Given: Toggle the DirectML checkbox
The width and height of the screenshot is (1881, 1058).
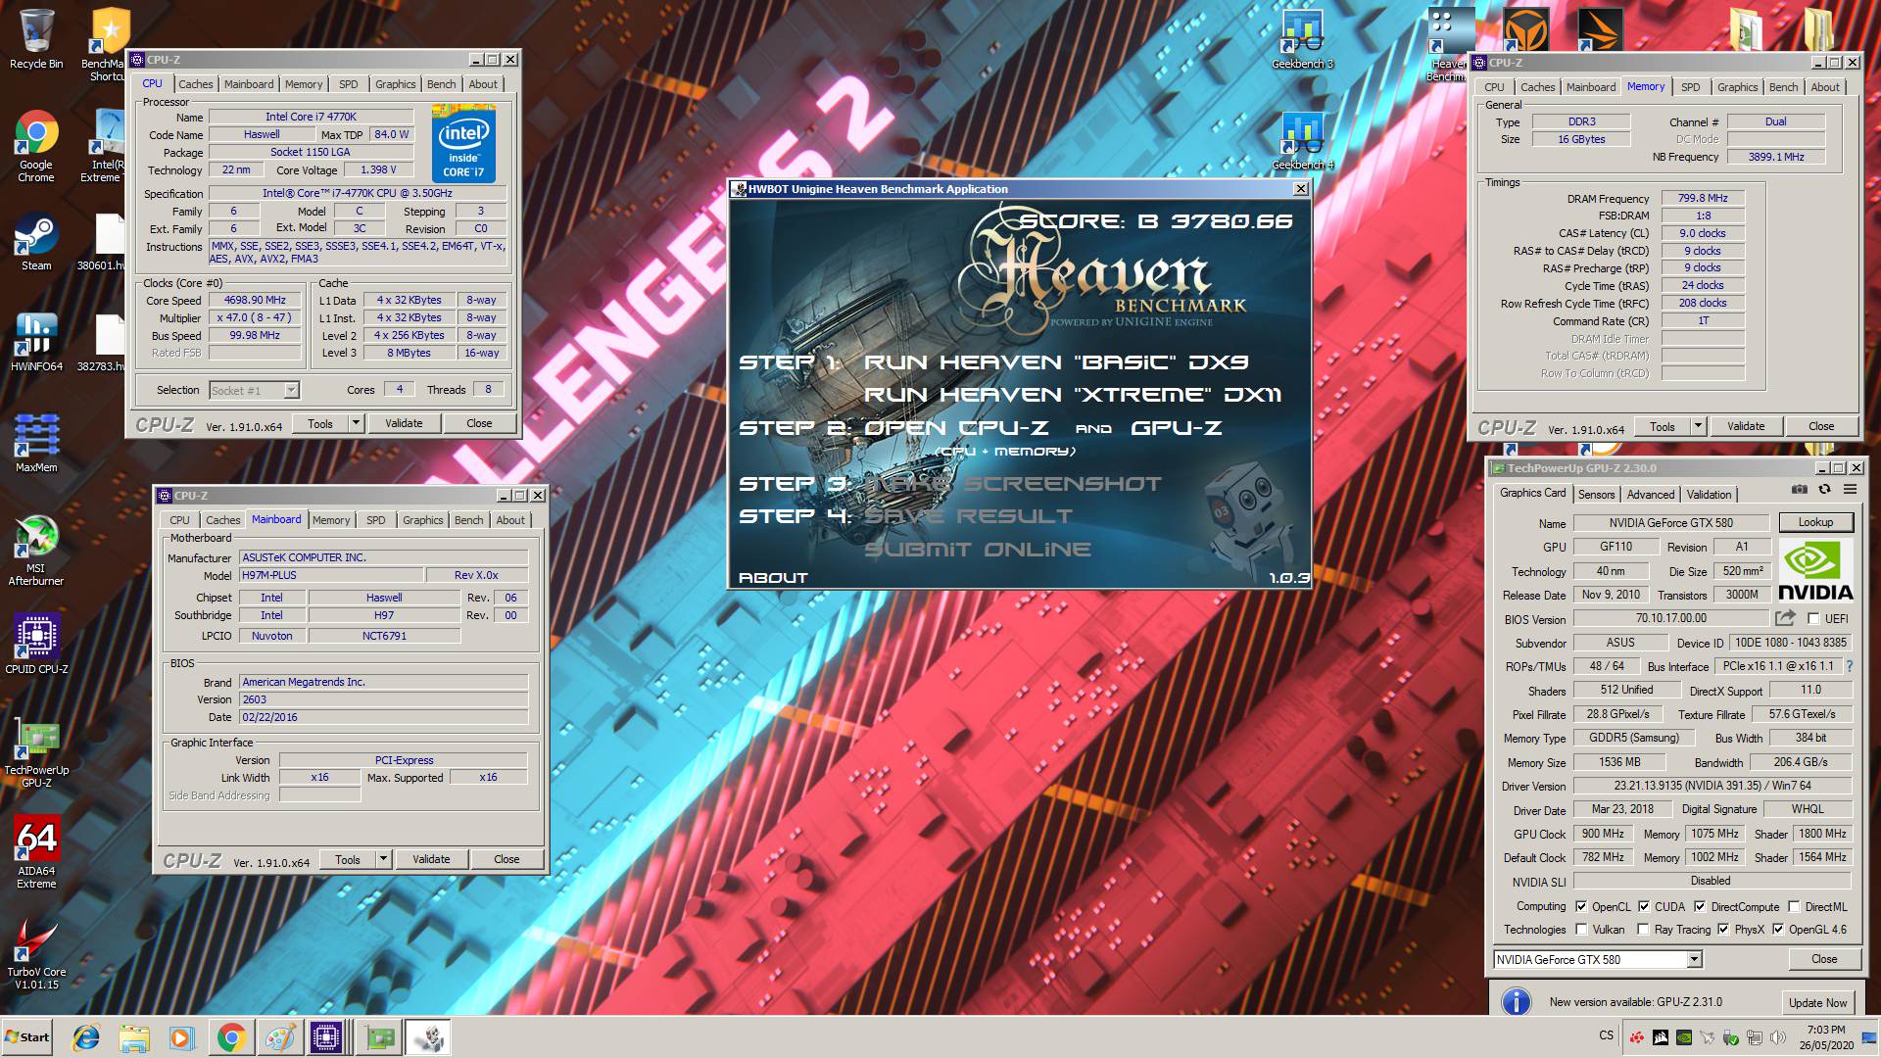Looking at the screenshot, I should 1794,906.
